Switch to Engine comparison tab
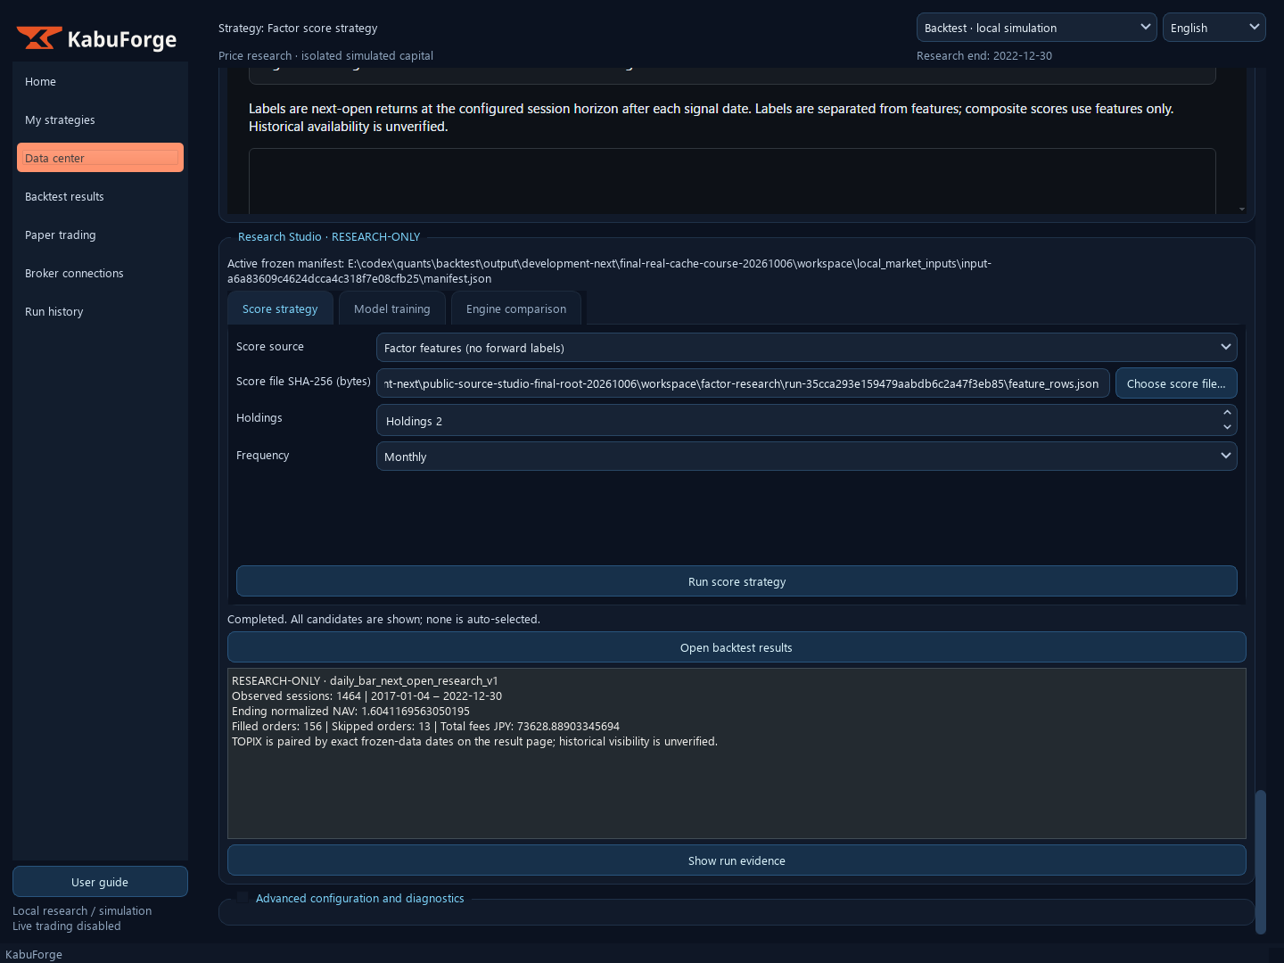 (x=516, y=309)
